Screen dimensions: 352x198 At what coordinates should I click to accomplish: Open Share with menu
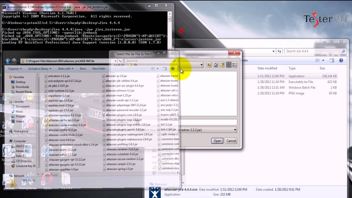point(66,68)
